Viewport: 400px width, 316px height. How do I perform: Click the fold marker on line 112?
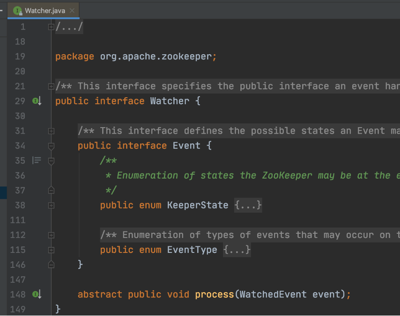click(x=51, y=235)
